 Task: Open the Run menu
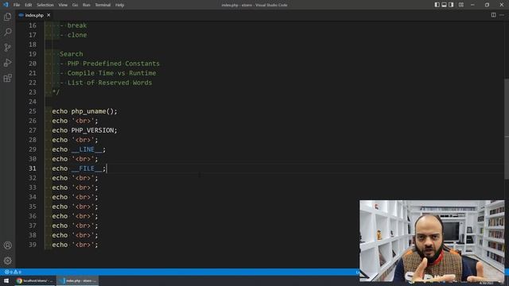[87, 5]
